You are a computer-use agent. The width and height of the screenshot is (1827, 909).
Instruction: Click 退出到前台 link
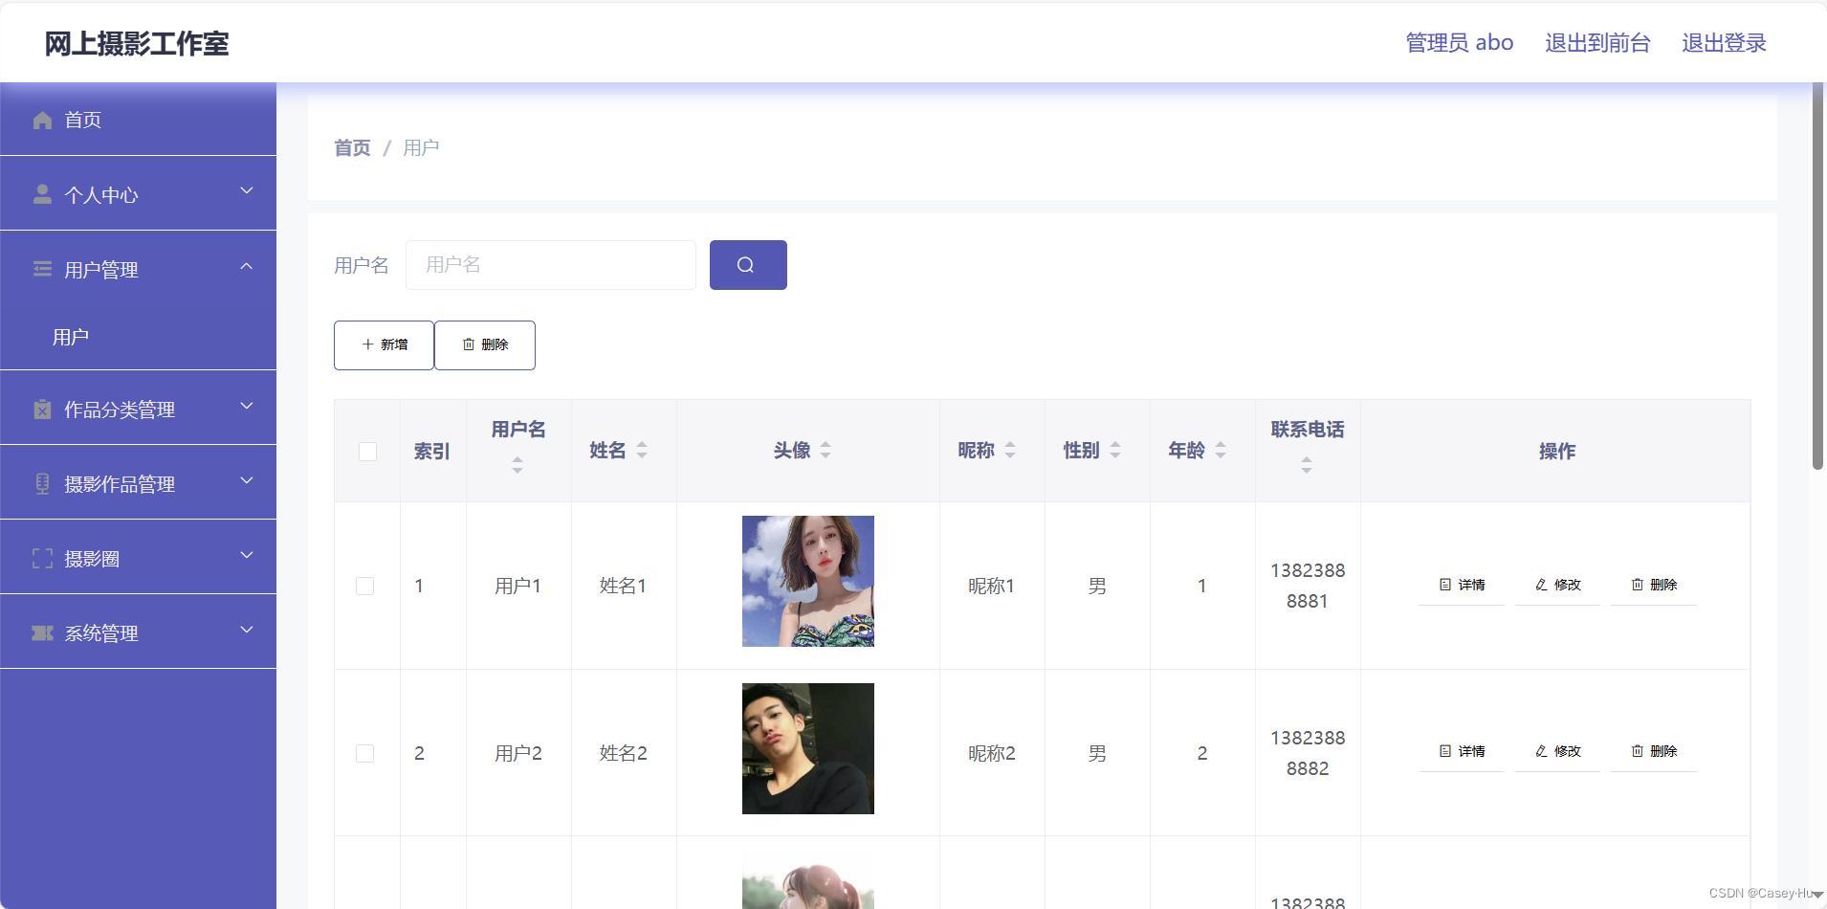(1597, 43)
